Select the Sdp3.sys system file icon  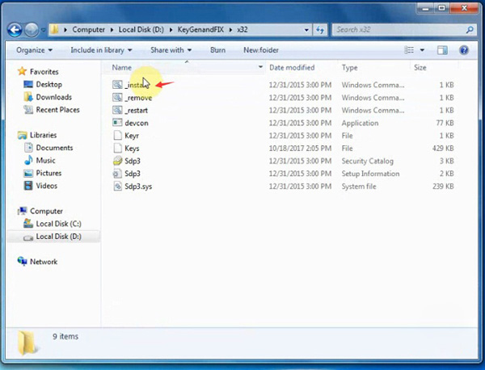click(117, 186)
